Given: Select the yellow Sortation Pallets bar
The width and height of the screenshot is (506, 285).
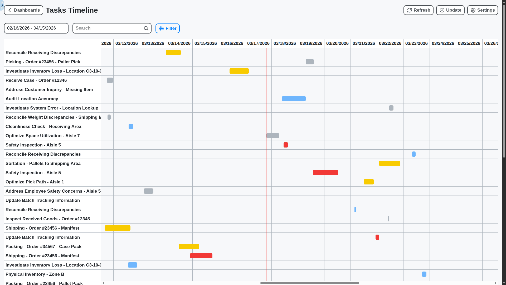Looking at the screenshot, I should 390,163.
